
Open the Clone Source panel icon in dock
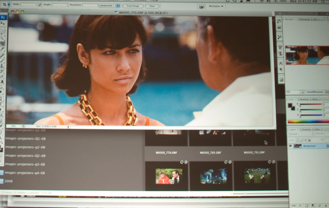point(280,54)
